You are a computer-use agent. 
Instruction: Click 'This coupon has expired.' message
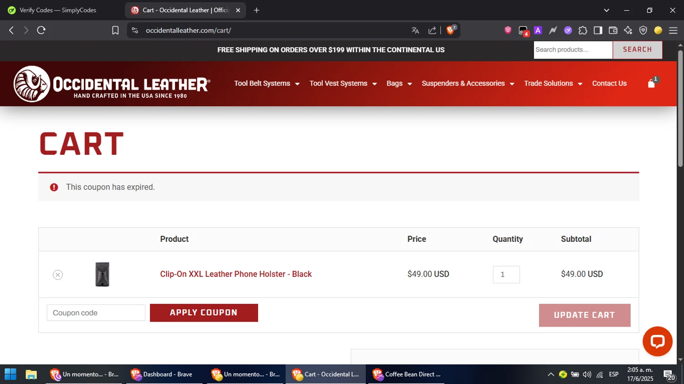(110, 187)
